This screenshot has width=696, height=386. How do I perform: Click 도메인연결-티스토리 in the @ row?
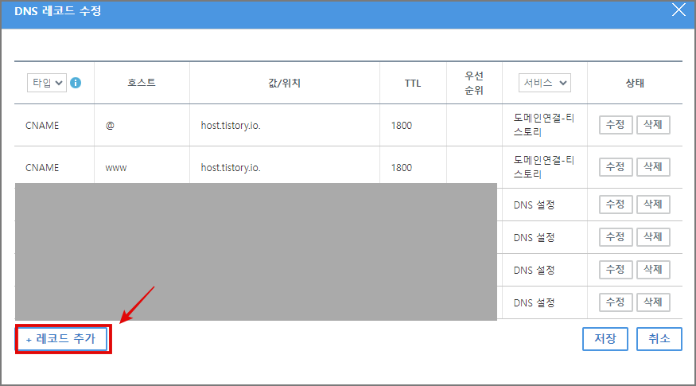(x=544, y=125)
